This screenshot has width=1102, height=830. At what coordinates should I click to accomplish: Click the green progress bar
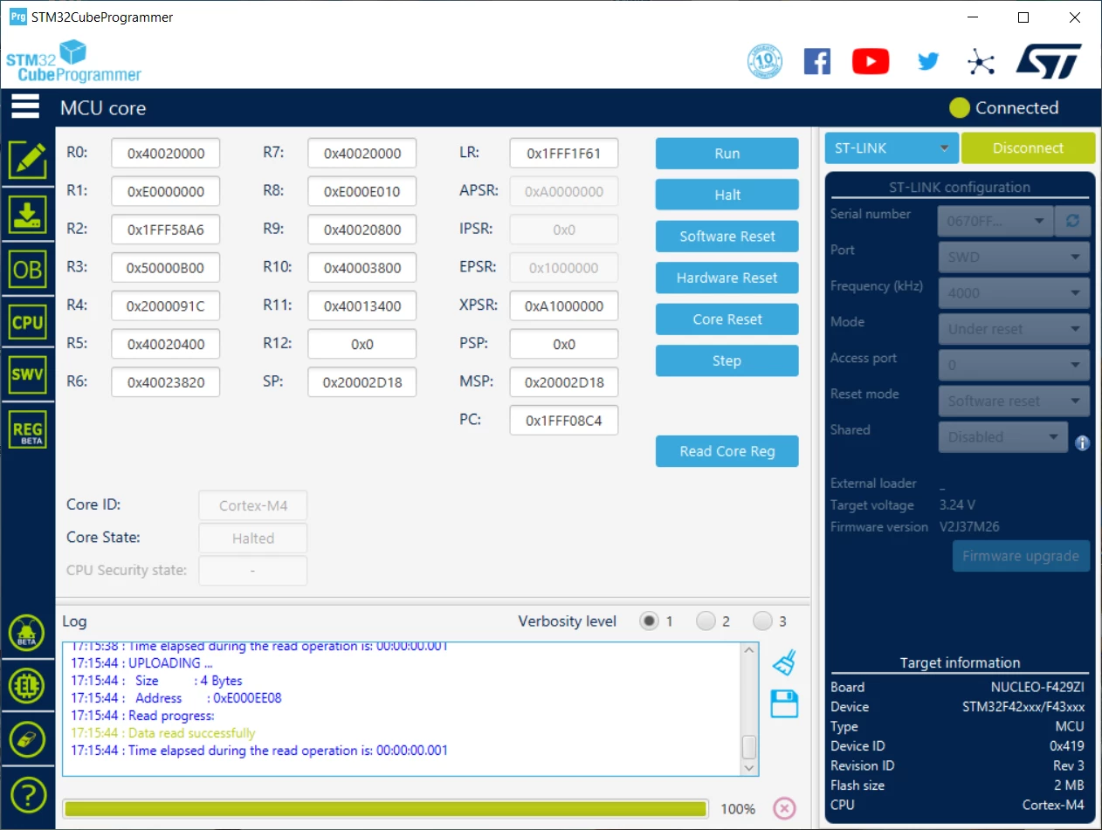pos(385,809)
